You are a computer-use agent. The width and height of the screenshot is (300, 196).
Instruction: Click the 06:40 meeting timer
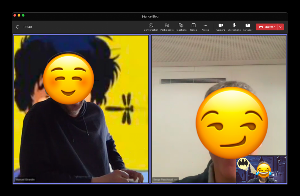pyautogui.click(x=28, y=27)
